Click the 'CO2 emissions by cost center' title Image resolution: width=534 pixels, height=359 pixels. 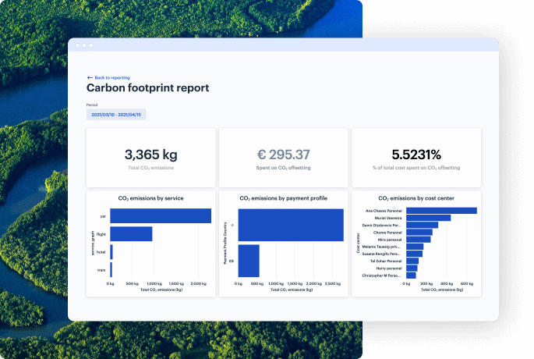(416, 198)
